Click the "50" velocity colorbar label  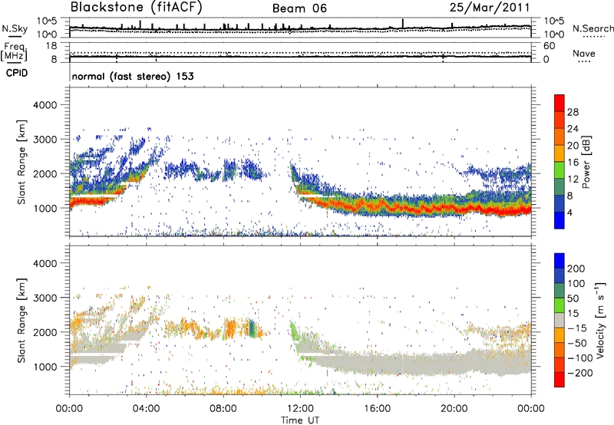[x=573, y=298]
